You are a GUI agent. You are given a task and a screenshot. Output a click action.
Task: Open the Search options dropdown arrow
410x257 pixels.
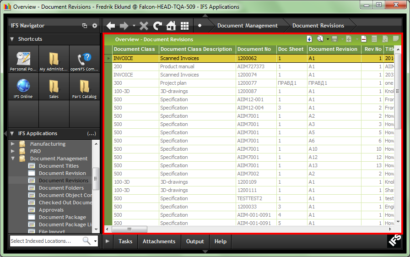click(328, 39)
